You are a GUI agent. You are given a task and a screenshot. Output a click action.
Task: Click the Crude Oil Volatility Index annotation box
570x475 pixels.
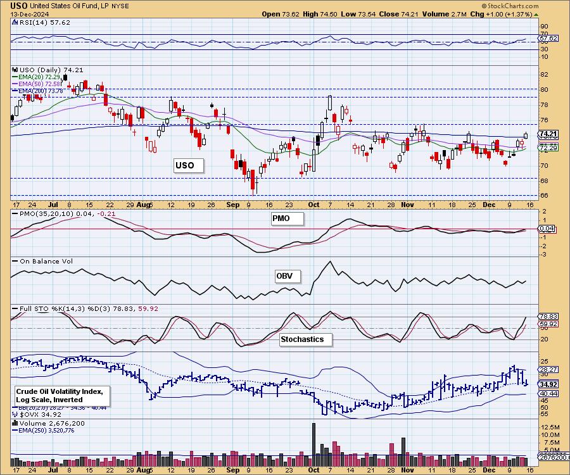(62, 395)
